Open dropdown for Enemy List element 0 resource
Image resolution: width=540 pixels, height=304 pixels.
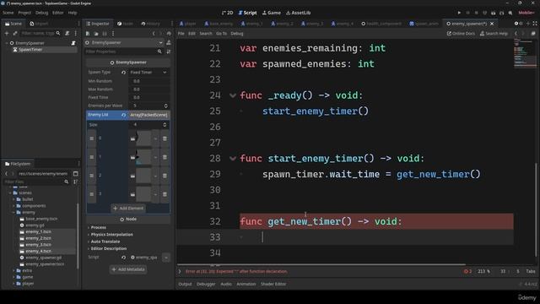click(155, 138)
